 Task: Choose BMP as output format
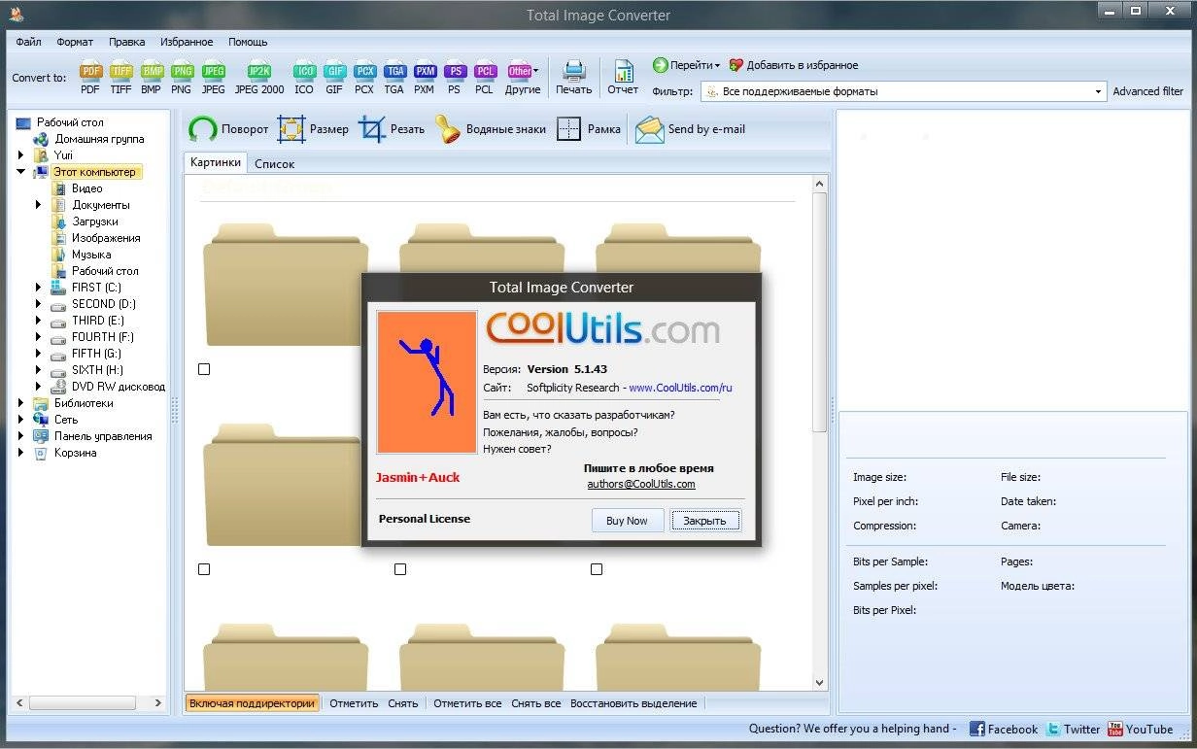click(x=152, y=78)
